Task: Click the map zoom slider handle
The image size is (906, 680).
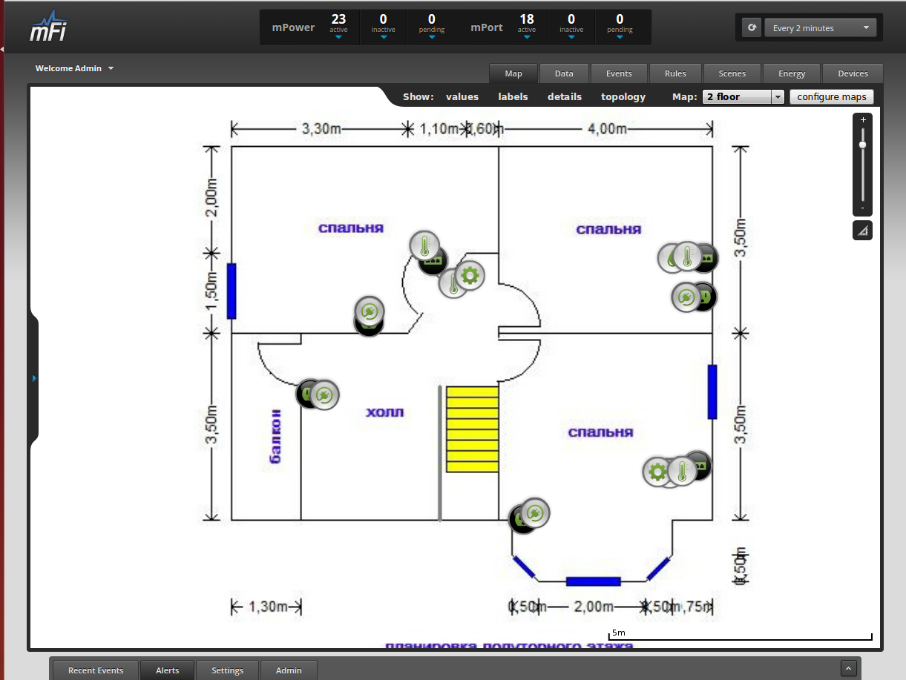Action: (x=862, y=145)
